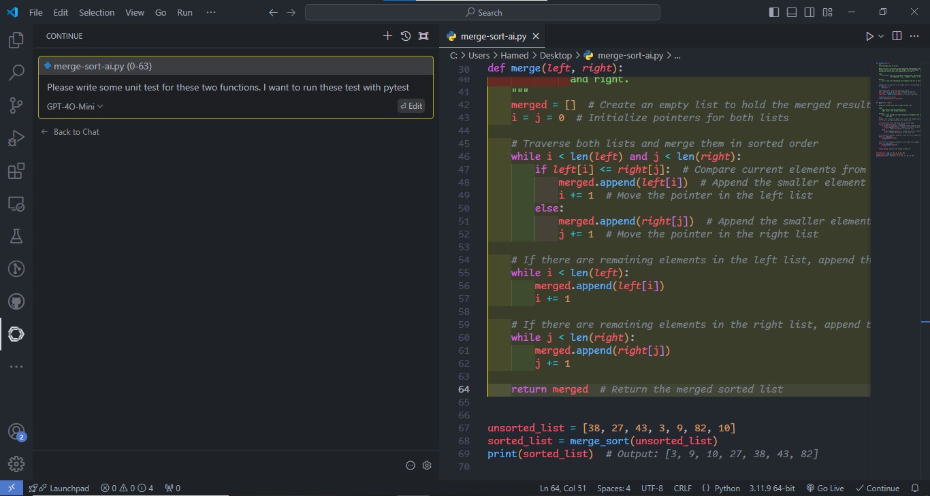
Task: Open the Explorer view in activity bar
Action: (x=16, y=40)
